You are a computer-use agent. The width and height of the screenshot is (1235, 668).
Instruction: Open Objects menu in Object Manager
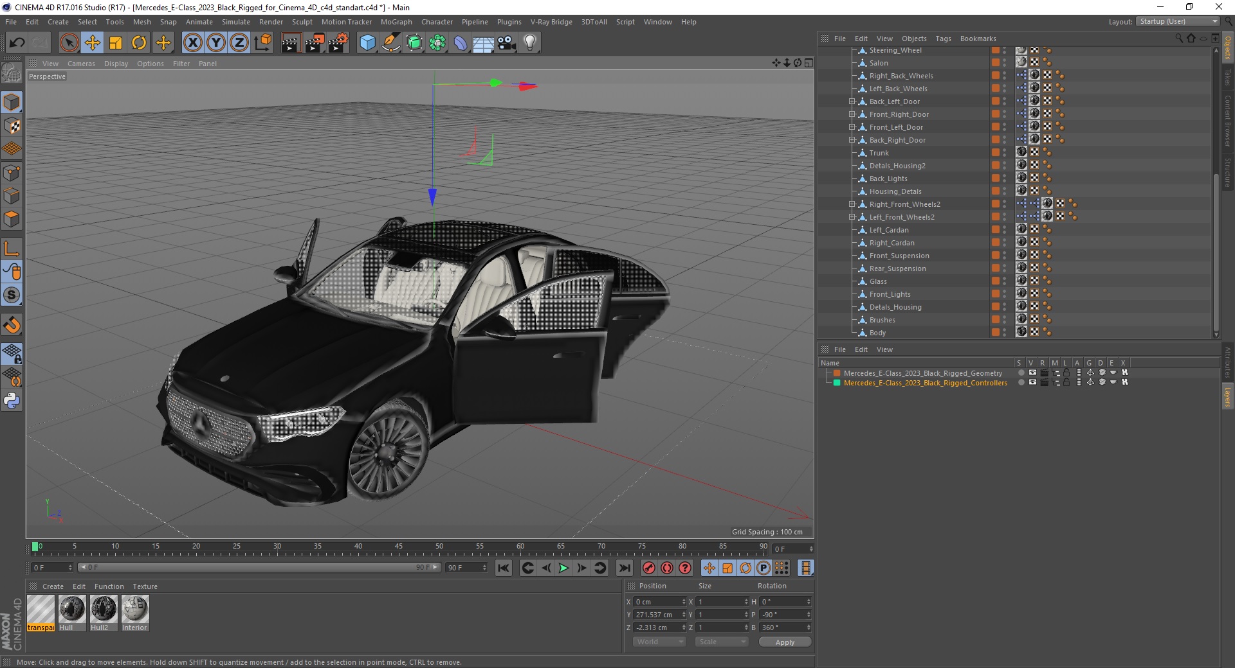tap(914, 39)
